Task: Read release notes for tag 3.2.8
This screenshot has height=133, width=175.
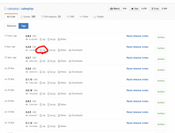Action: (x=138, y=47)
